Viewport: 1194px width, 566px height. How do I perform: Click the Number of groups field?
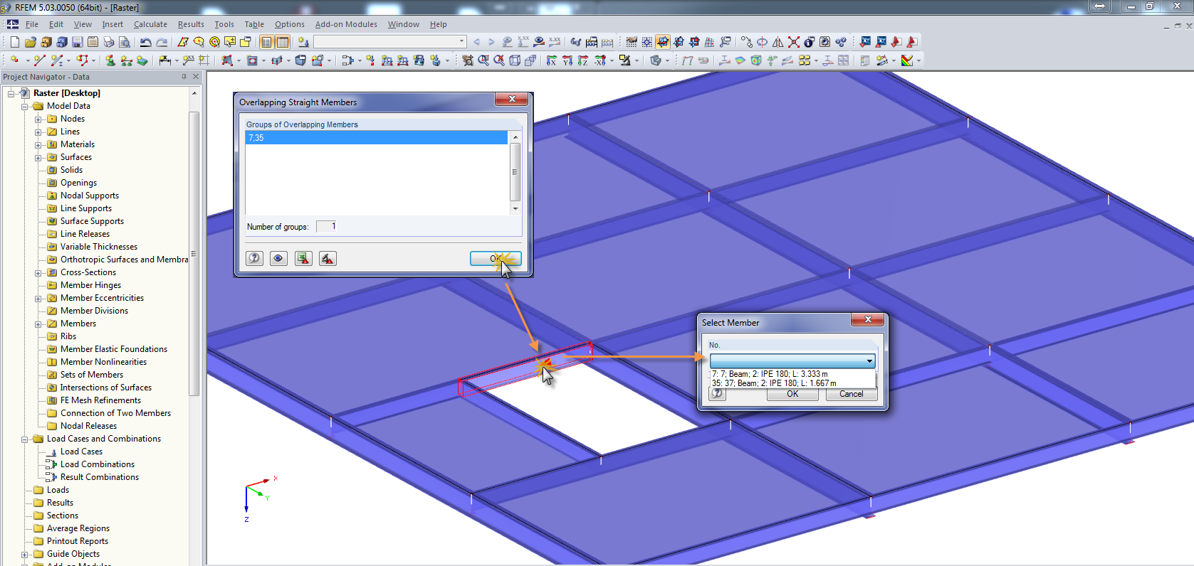(326, 226)
